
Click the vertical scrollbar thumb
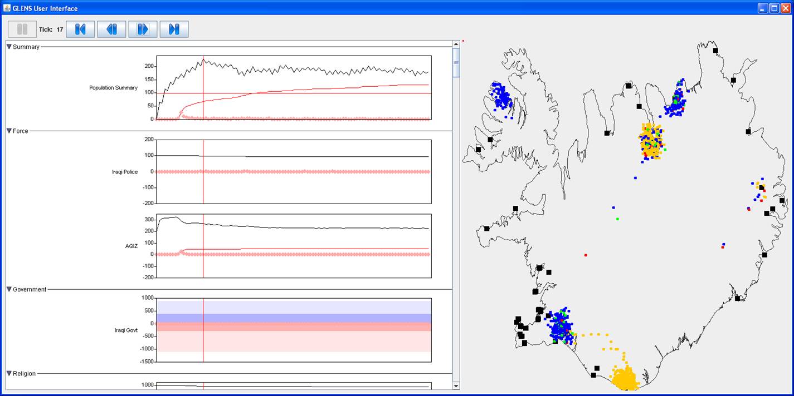pyautogui.click(x=456, y=62)
